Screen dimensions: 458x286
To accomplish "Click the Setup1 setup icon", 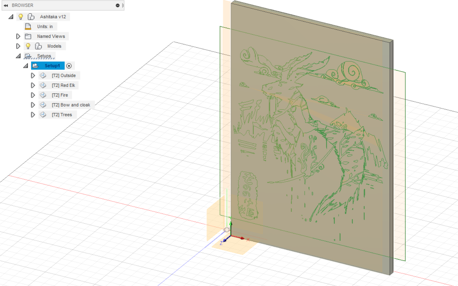I will 36,66.
